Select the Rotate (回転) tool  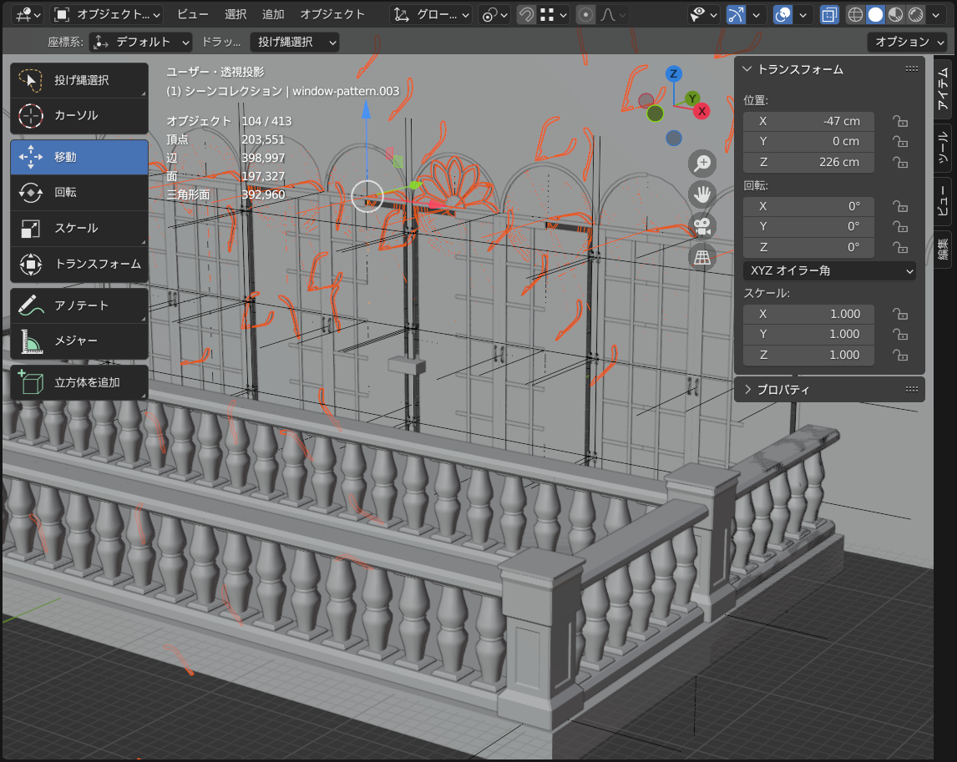pos(79,192)
